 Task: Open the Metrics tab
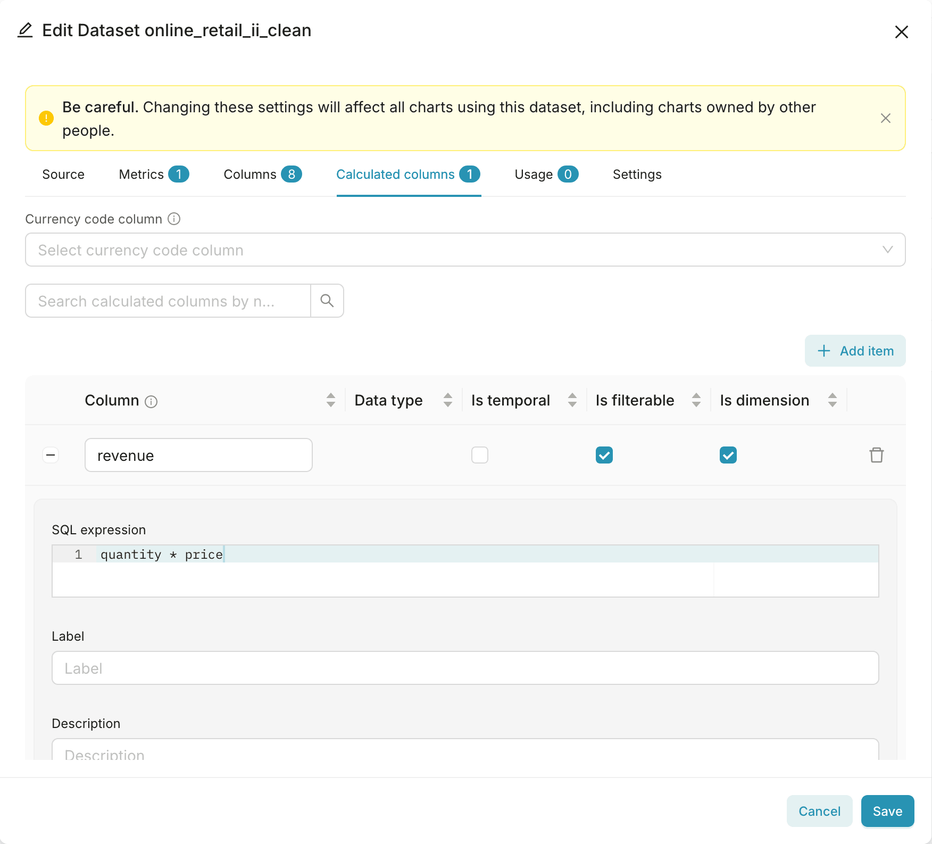click(x=154, y=175)
